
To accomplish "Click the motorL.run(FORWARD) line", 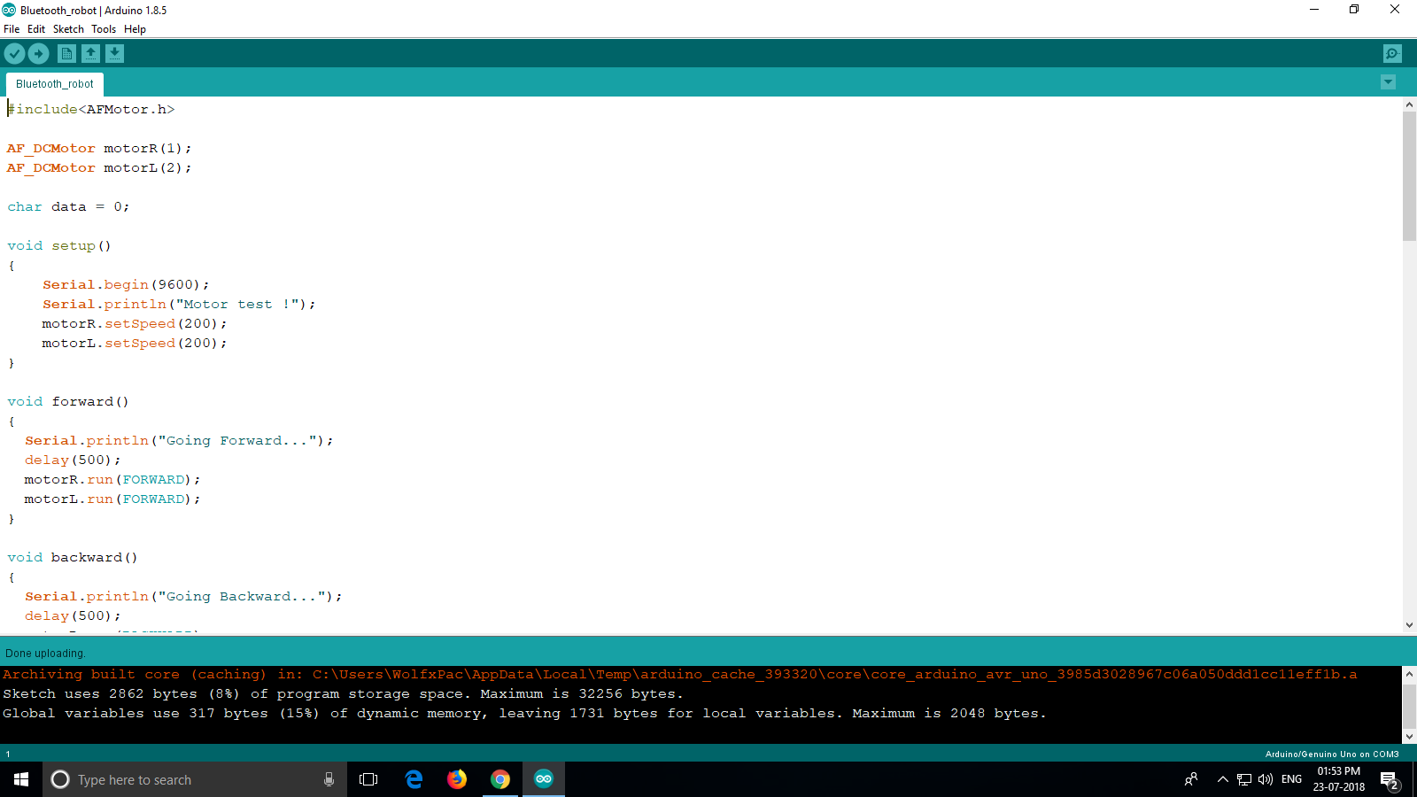I will [x=112, y=499].
